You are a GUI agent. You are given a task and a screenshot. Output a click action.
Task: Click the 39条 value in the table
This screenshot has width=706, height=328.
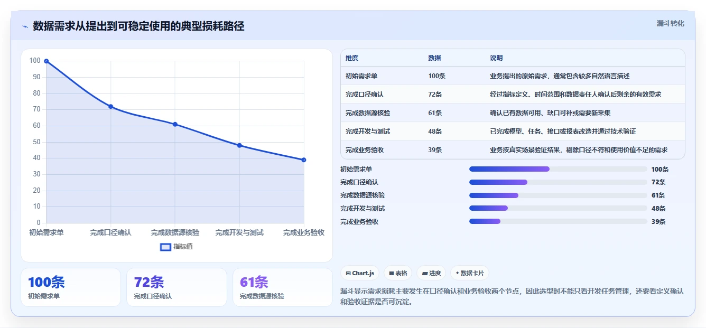435,150
